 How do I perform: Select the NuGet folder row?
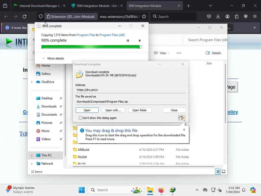click(x=131, y=157)
